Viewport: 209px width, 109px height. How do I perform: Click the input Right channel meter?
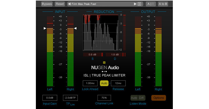(x=70, y=51)
